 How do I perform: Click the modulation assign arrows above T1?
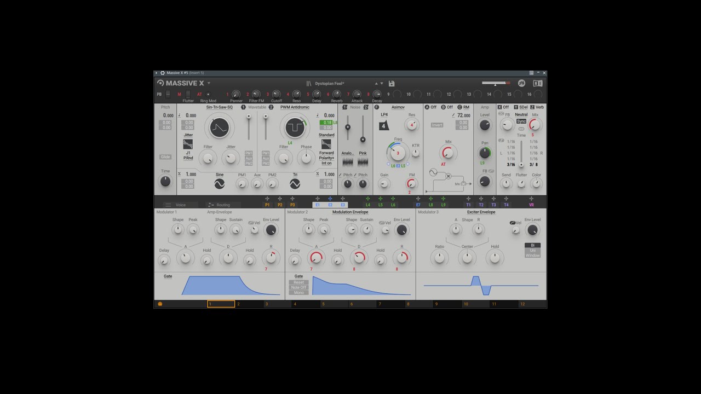click(x=468, y=199)
